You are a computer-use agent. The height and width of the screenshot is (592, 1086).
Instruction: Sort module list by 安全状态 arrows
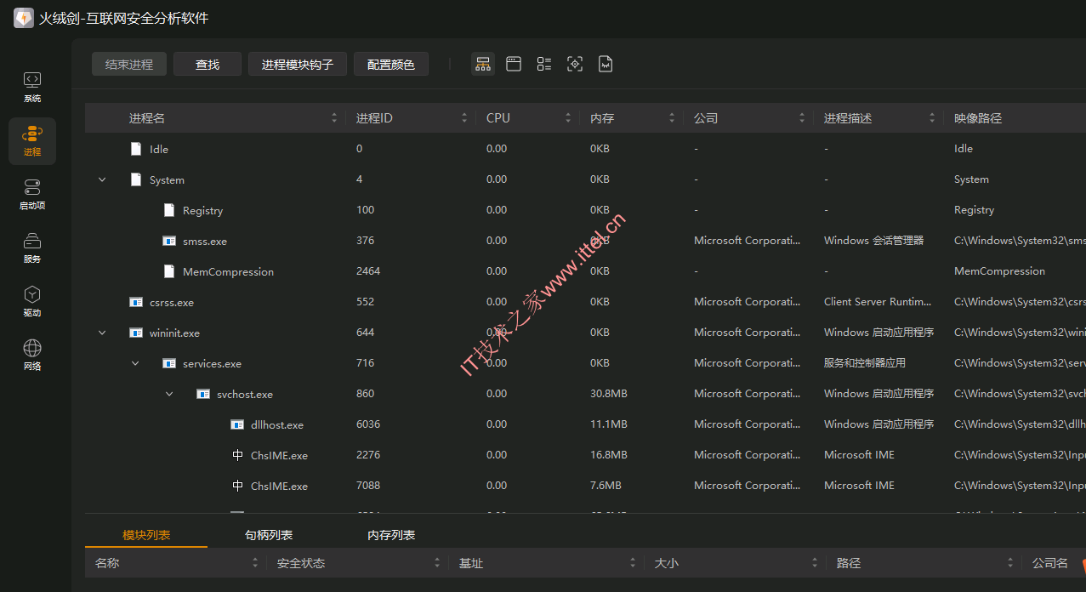point(437,563)
